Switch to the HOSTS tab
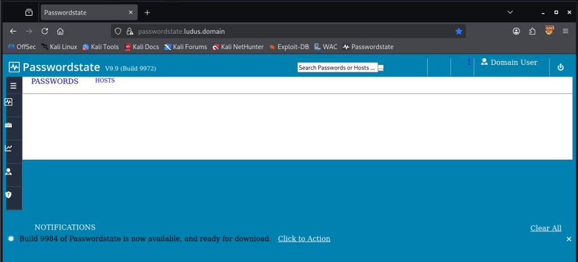 pos(105,81)
